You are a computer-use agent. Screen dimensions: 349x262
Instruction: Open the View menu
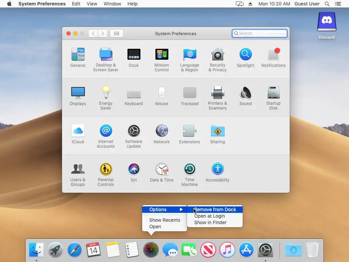pos(92,4)
